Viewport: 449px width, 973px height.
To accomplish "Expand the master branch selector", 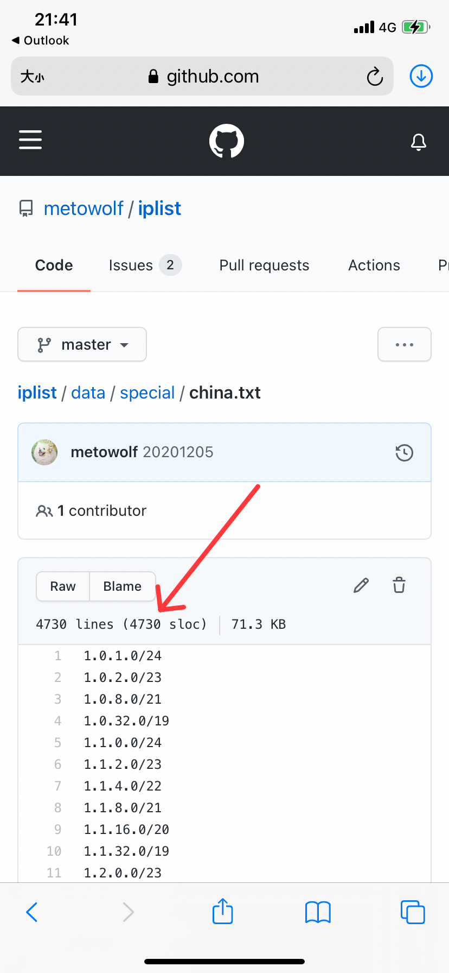I will [x=82, y=344].
